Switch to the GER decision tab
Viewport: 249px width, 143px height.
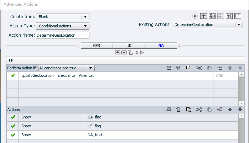coord(97,46)
